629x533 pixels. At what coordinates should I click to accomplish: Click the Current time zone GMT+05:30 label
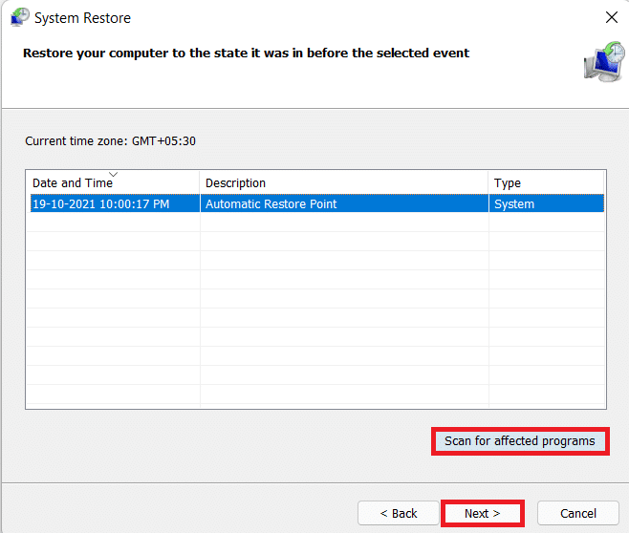click(x=111, y=141)
